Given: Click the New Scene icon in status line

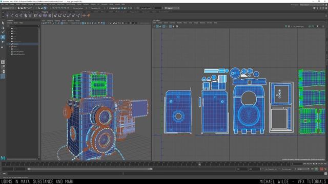Looking at the screenshot, I should coord(18,8).
